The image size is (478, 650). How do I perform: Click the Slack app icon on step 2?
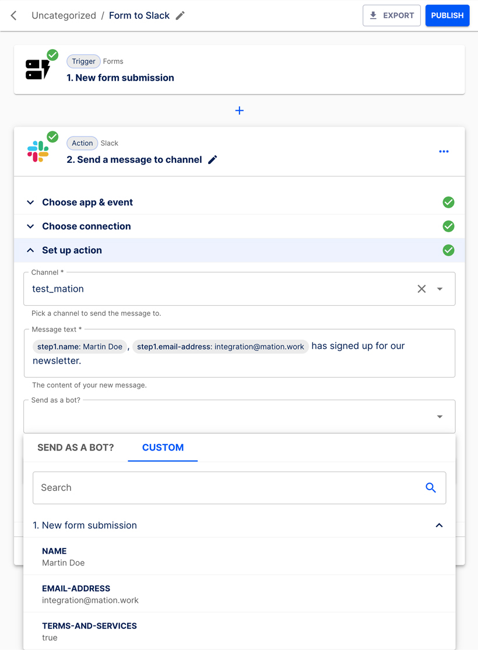point(37,151)
